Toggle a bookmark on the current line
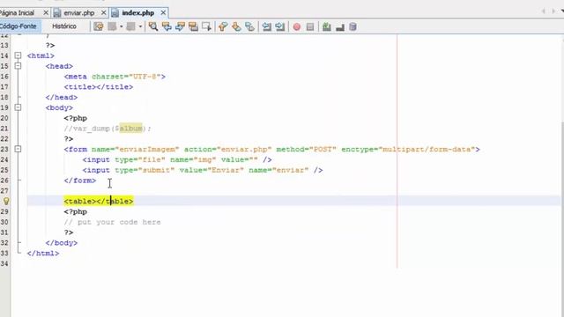This screenshot has width=564, height=317. click(249, 26)
